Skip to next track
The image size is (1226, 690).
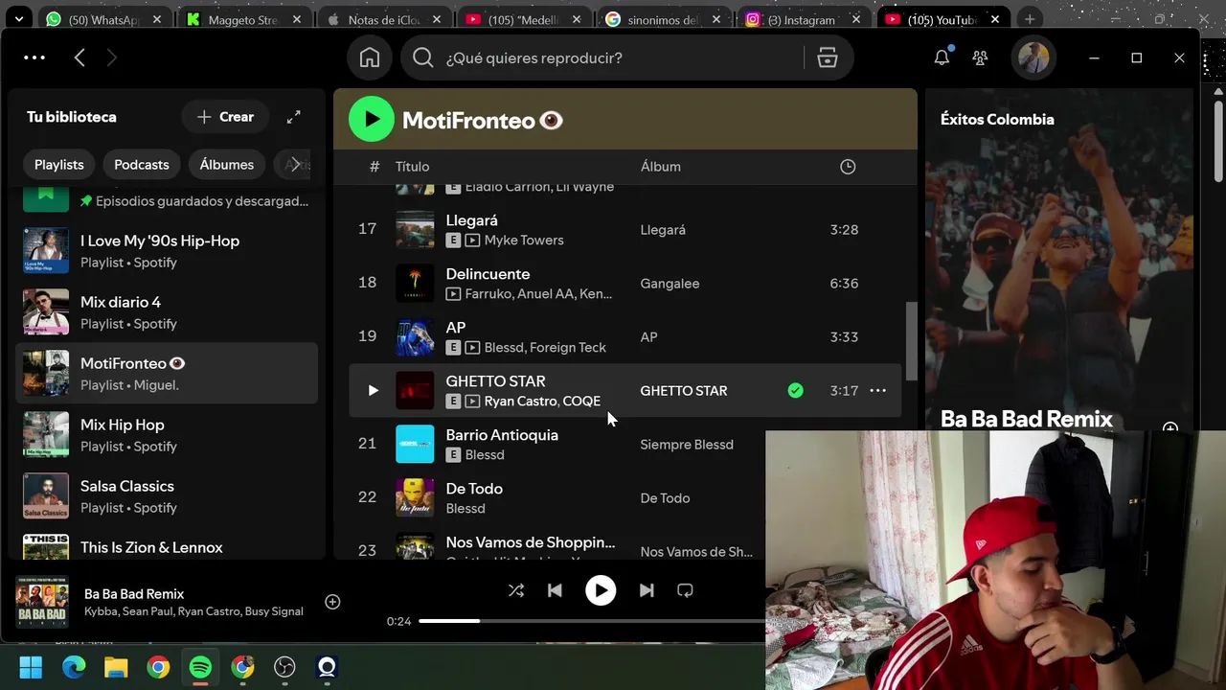click(x=647, y=590)
